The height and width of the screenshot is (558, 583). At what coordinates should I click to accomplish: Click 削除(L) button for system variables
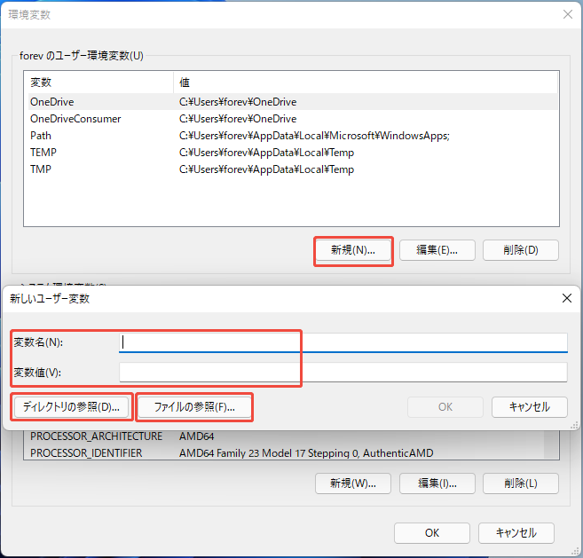click(x=521, y=483)
